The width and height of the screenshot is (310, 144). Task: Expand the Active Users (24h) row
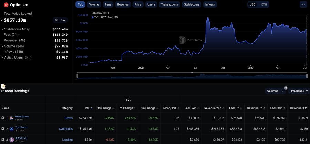click(x=2, y=58)
